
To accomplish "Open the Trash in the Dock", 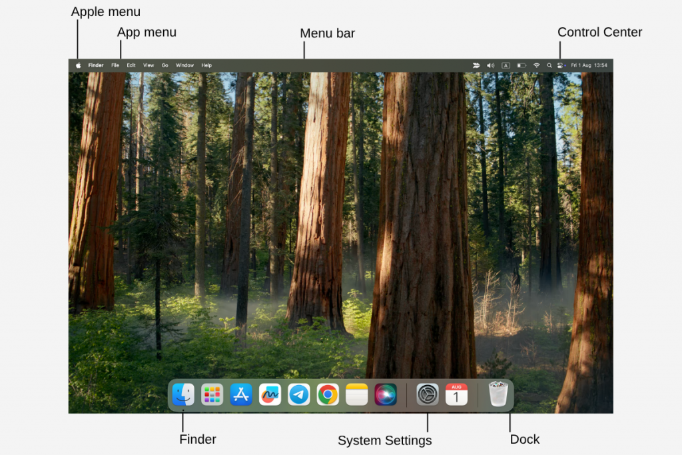I will pos(498,394).
